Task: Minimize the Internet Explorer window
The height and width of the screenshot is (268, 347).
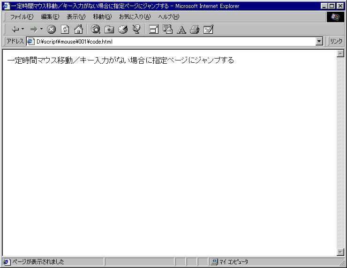Action: [324, 6]
